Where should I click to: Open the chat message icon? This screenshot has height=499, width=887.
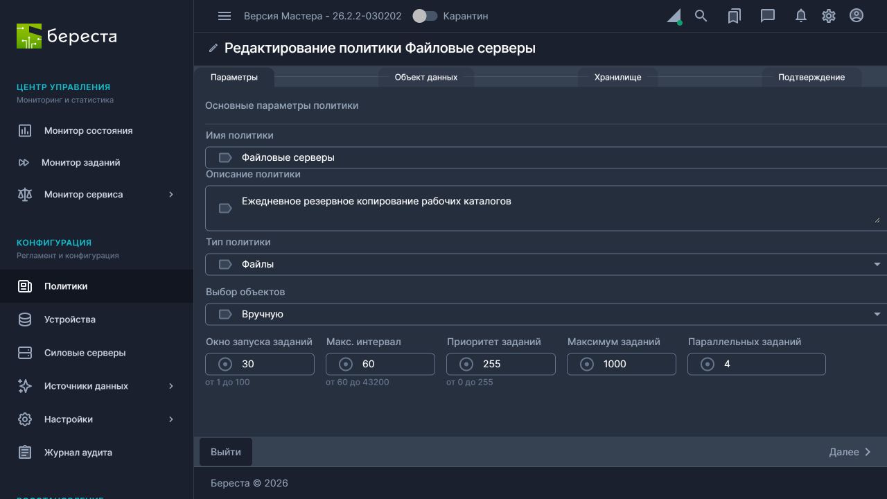click(768, 16)
